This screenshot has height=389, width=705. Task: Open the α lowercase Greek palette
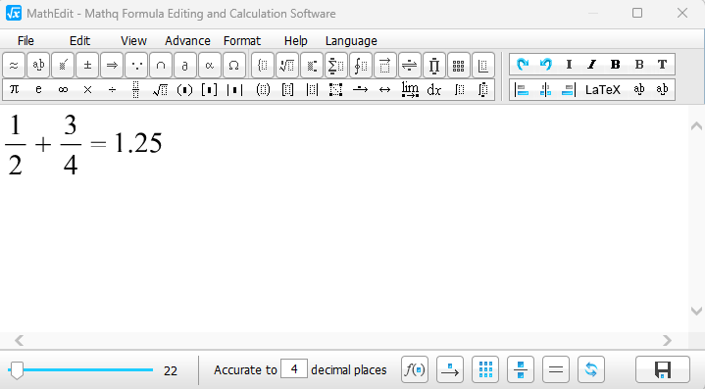click(x=210, y=65)
